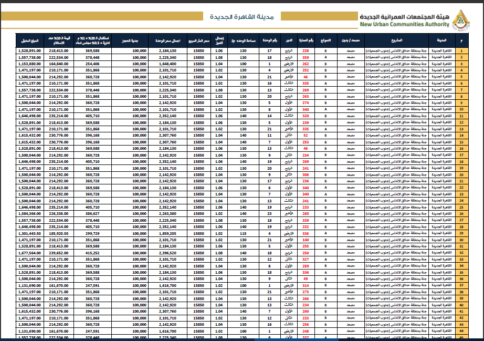Click building number 238 in row 1
Screen dimensions: 484x341
coord(306,51)
